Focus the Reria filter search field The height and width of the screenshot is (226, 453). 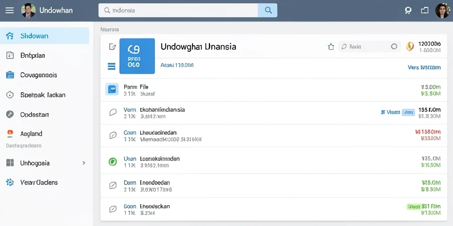tap(369, 46)
